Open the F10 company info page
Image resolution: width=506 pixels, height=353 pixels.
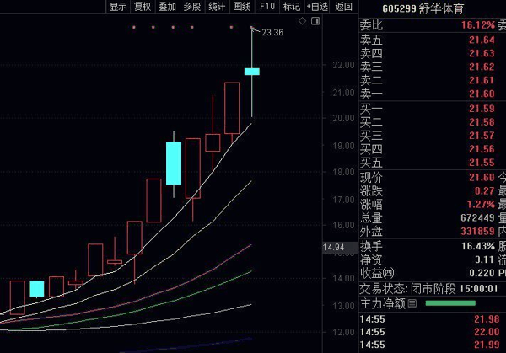267,7
